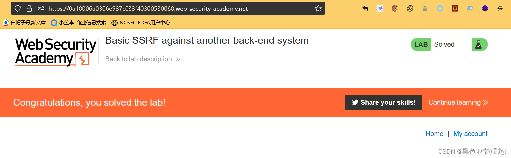Bookmark this page with the star icon
This screenshot has height=158, width=511.
[x=318, y=8]
